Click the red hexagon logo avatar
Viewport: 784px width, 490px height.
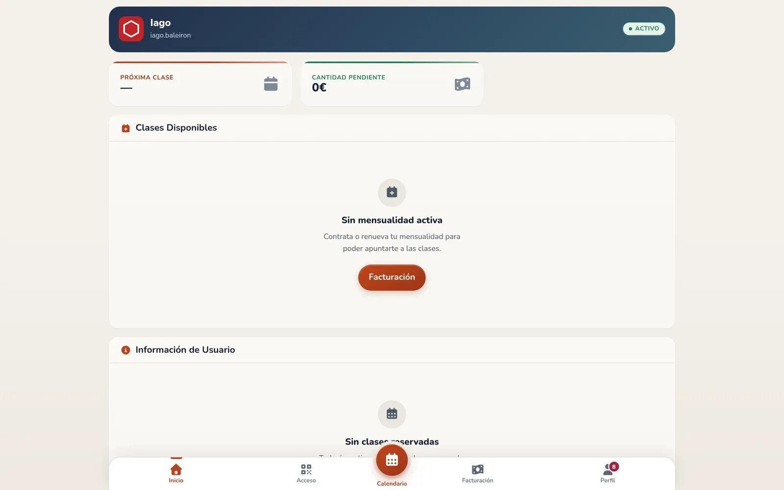(x=131, y=29)
